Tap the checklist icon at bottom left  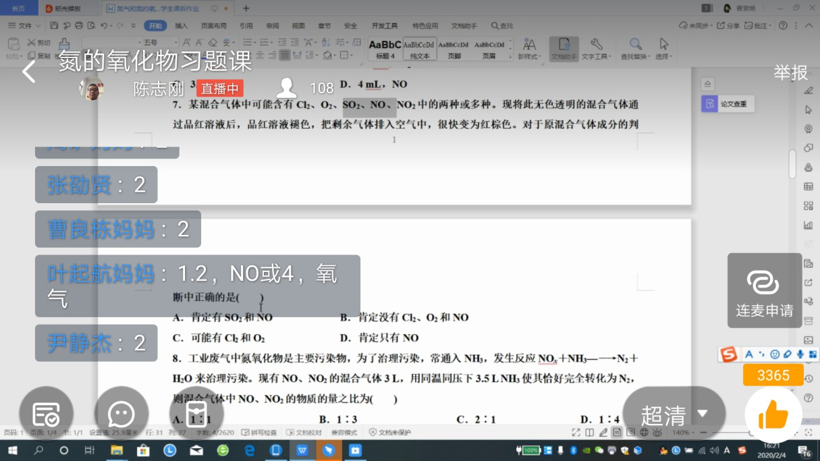[46, 414]
